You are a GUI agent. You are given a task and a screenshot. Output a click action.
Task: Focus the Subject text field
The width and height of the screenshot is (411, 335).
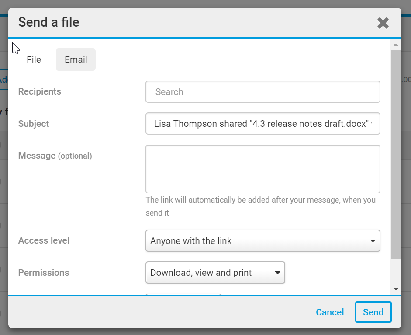click(x=262, y=124)
